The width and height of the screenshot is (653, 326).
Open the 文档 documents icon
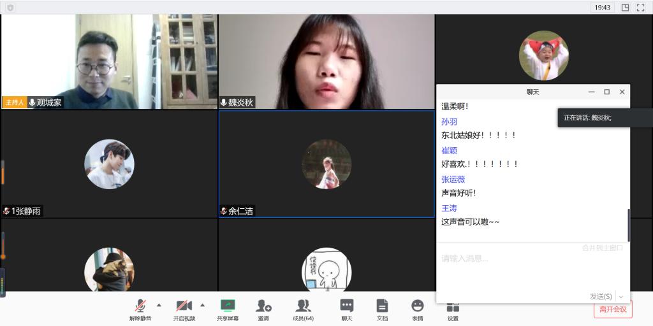(382, 309)
